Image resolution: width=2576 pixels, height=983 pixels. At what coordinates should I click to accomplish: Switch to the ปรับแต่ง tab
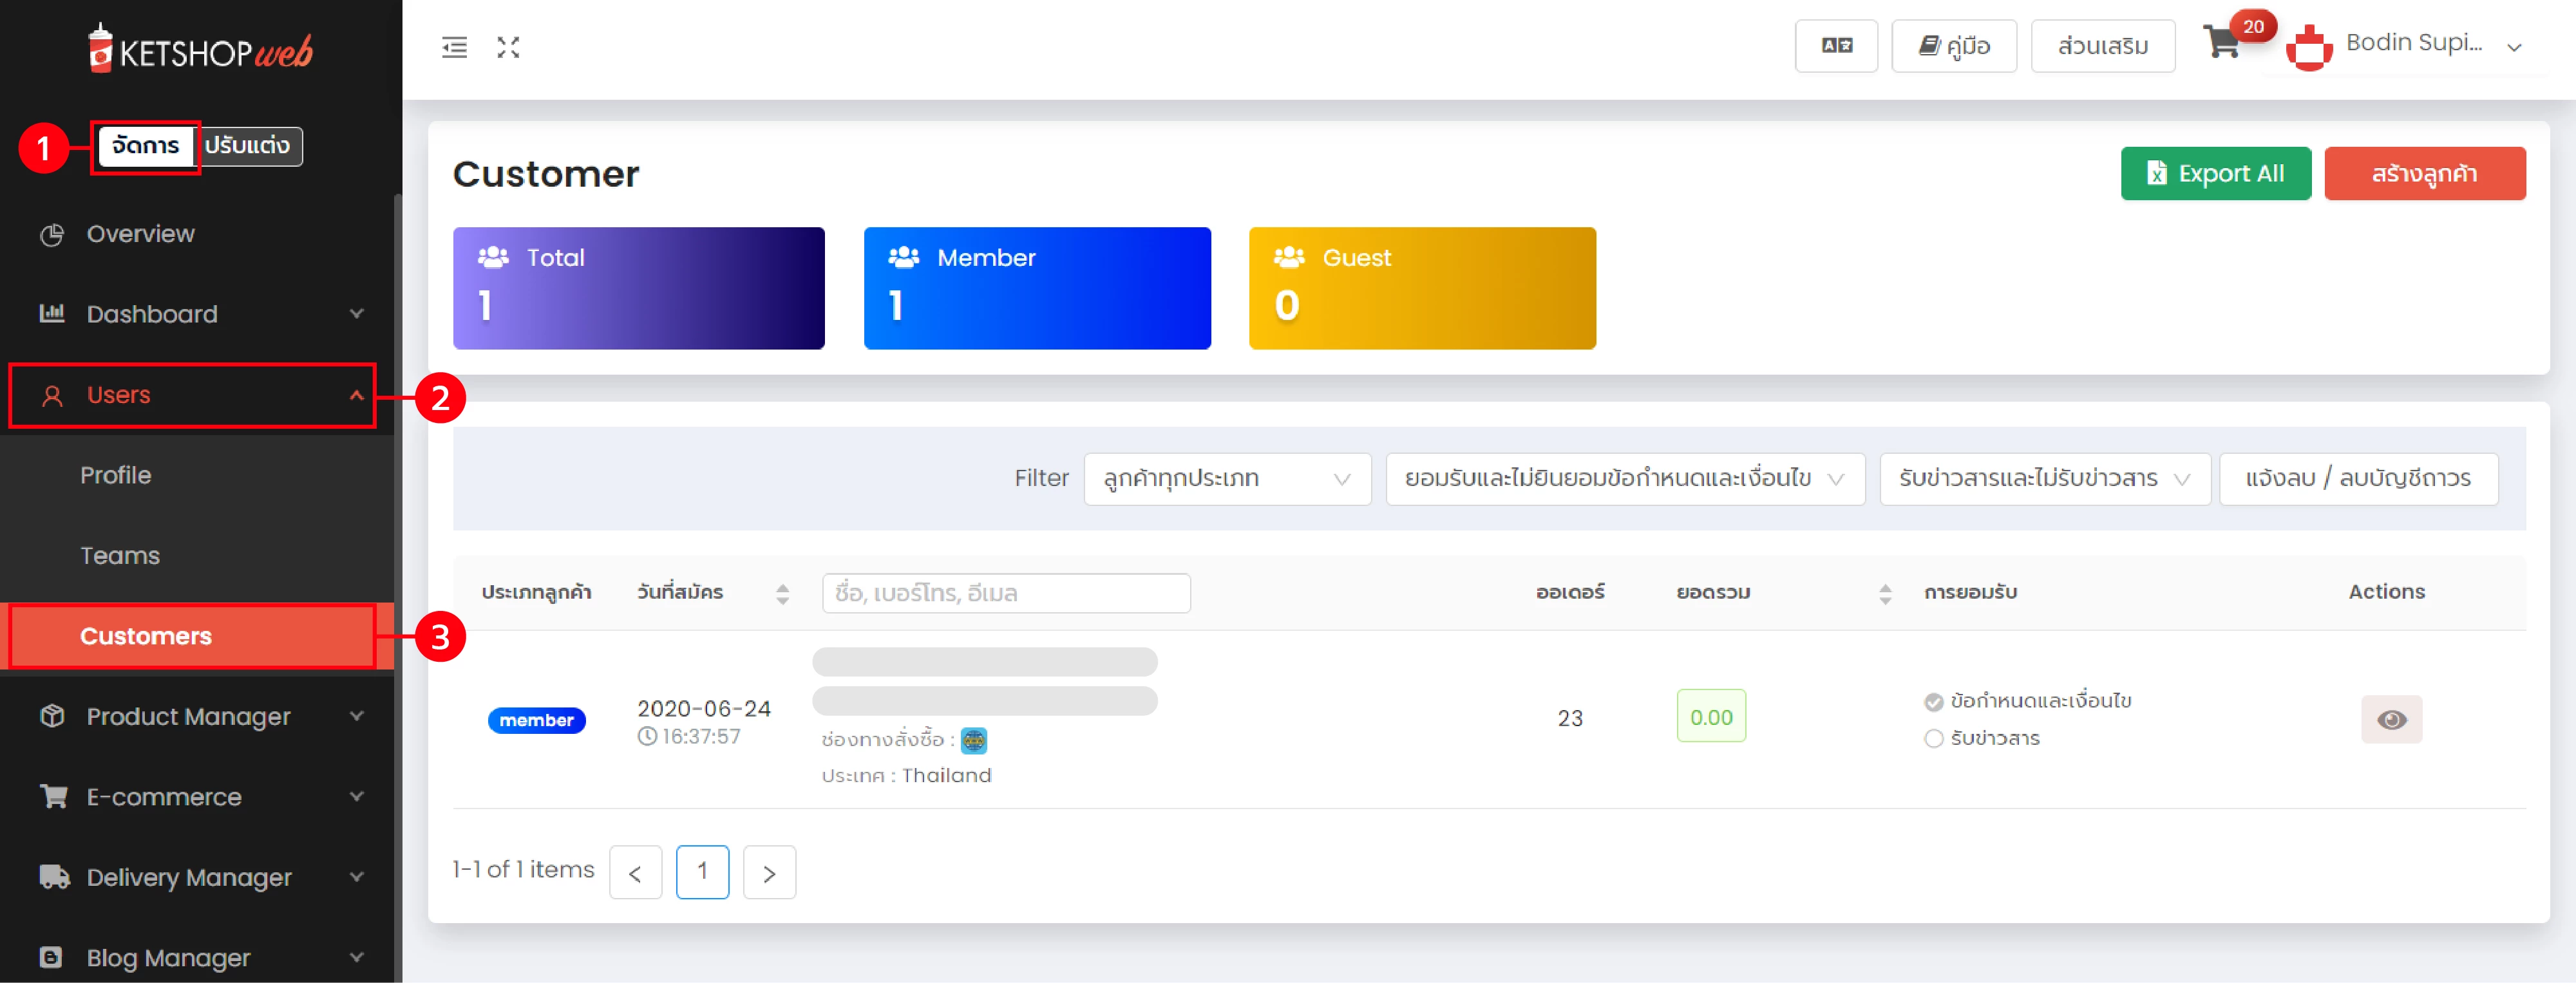247,146
